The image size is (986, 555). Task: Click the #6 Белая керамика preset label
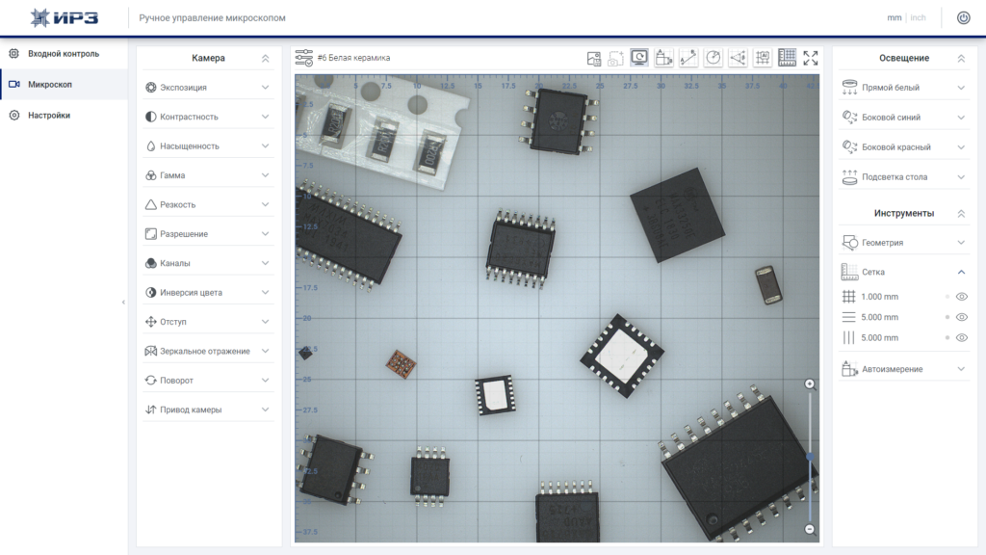click(x=353, y=57)
